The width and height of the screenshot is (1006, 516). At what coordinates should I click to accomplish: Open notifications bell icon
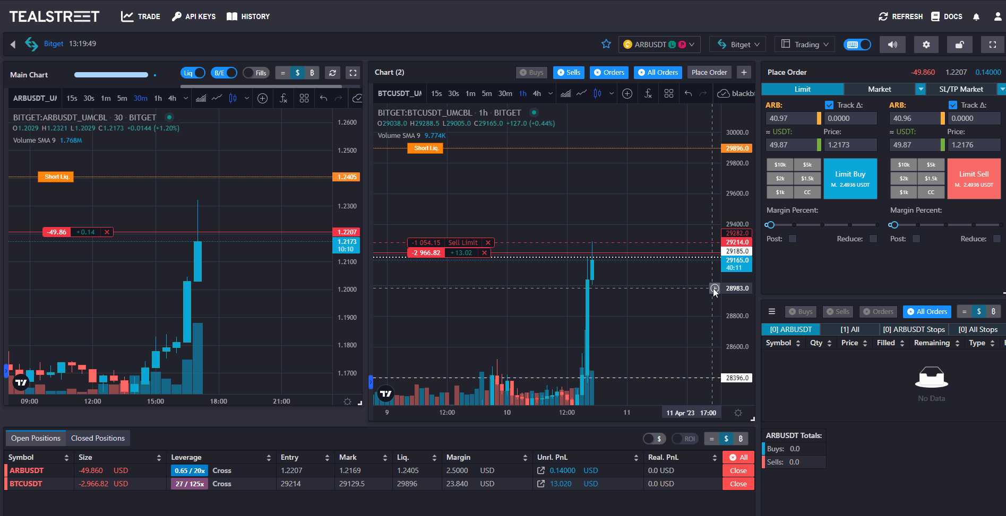coord(976,16)
